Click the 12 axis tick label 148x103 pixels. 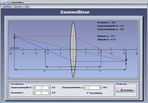[x=111, y=54]
